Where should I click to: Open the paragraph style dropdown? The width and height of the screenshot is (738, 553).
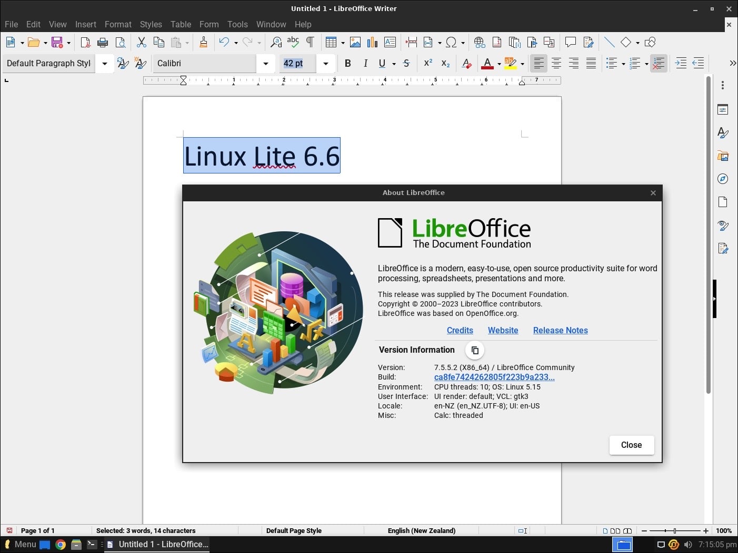[104, 63]
